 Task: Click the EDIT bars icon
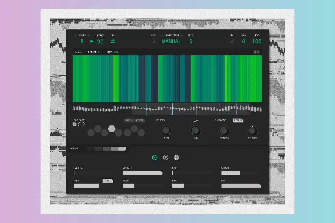[x=153, y=42]
